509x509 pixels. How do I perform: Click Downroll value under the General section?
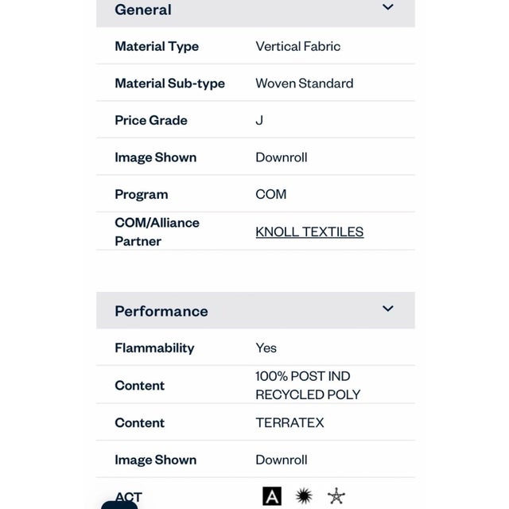tap(281, 157)
